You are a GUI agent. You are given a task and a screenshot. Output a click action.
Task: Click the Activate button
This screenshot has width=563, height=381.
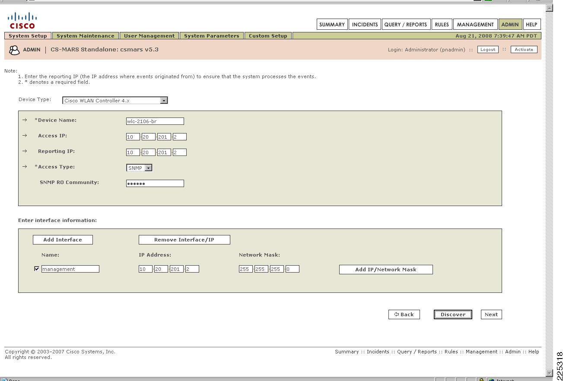[524, 50]
